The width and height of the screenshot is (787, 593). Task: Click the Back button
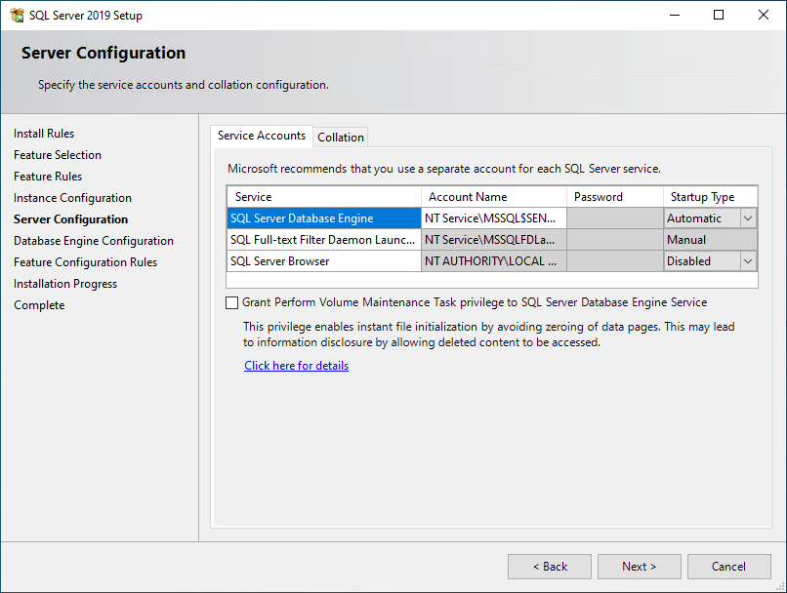pyautogui.click(x=549, y=566)
